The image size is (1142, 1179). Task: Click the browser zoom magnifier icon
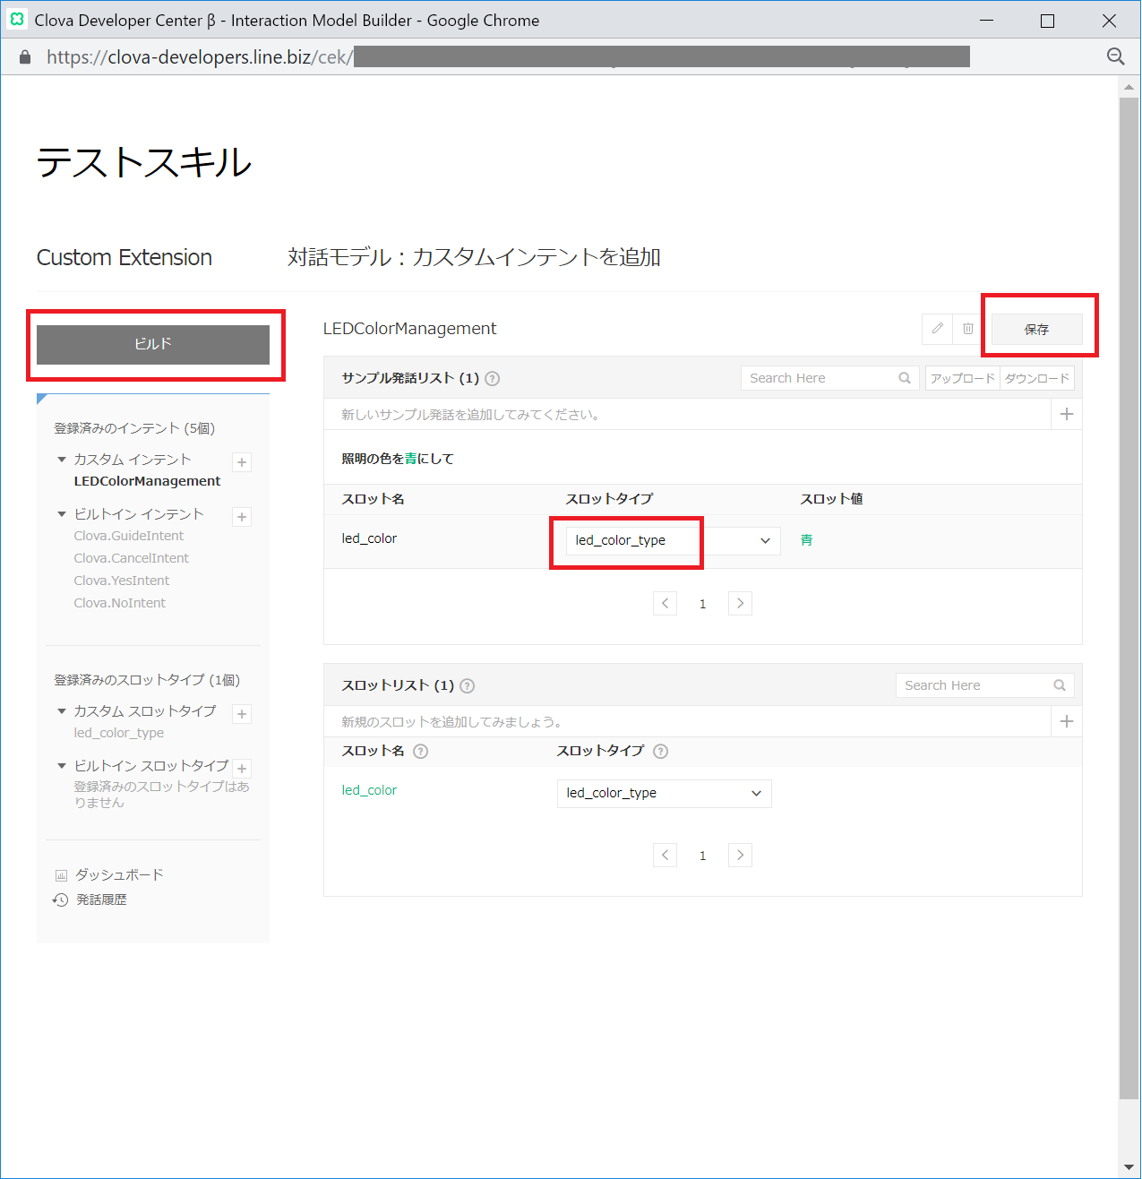click(1115, 56)
